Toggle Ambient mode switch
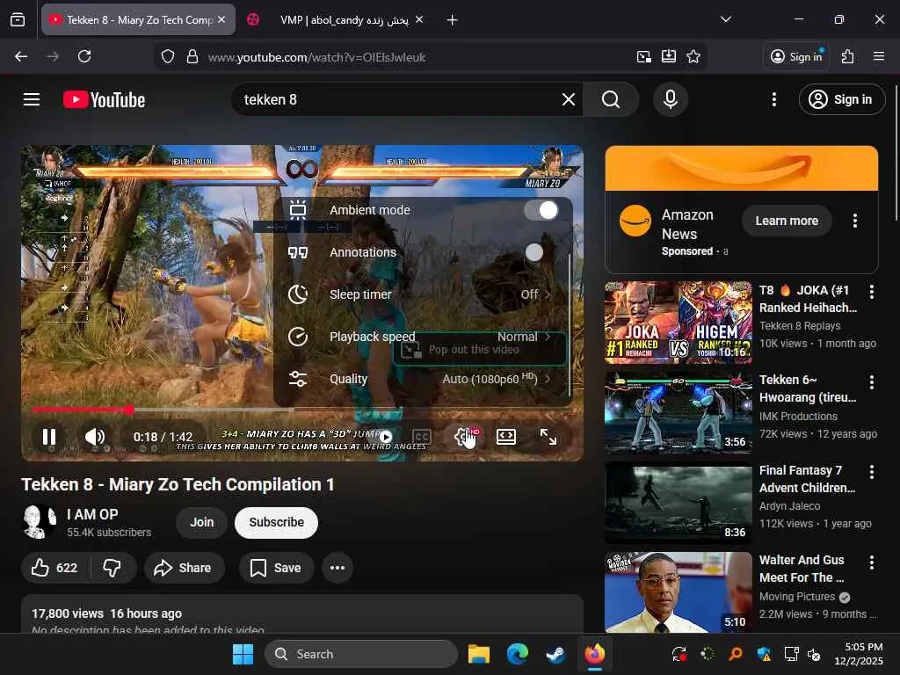The image size is (900, 675). pyautogui.click(x=541, y=210)
